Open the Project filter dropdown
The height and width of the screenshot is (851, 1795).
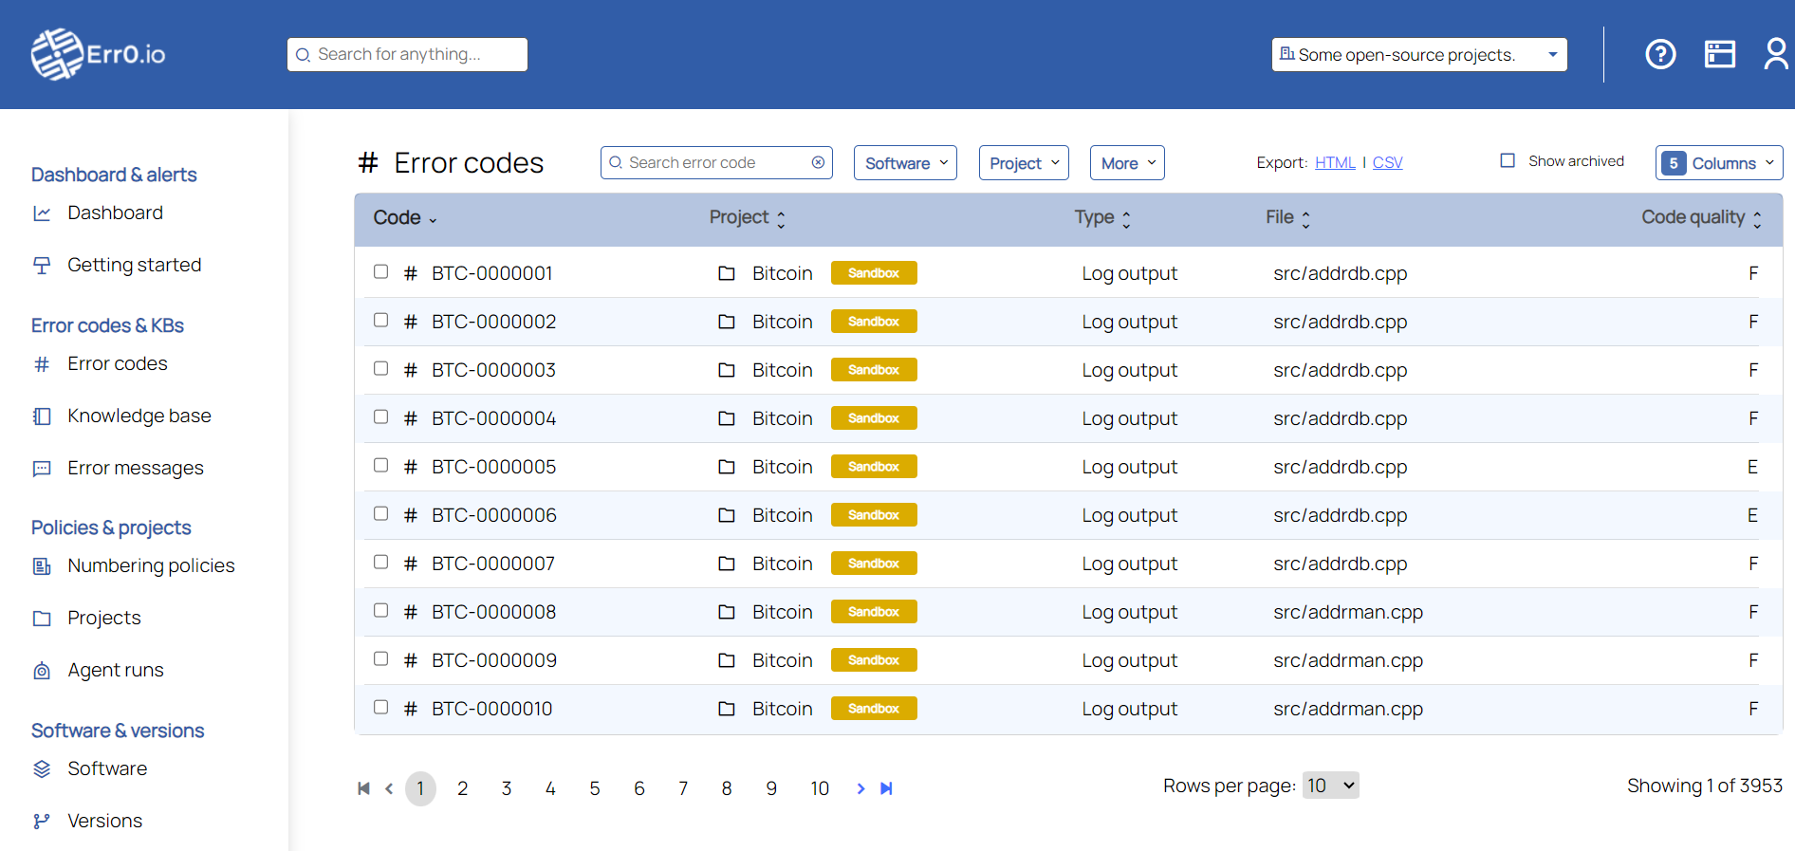(1024, 163)
